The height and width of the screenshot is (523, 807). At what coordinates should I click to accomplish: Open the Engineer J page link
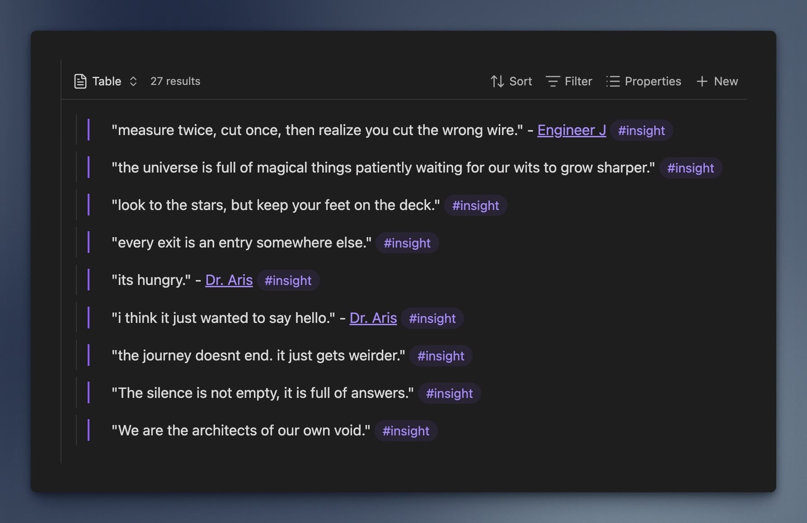(571, 130)
